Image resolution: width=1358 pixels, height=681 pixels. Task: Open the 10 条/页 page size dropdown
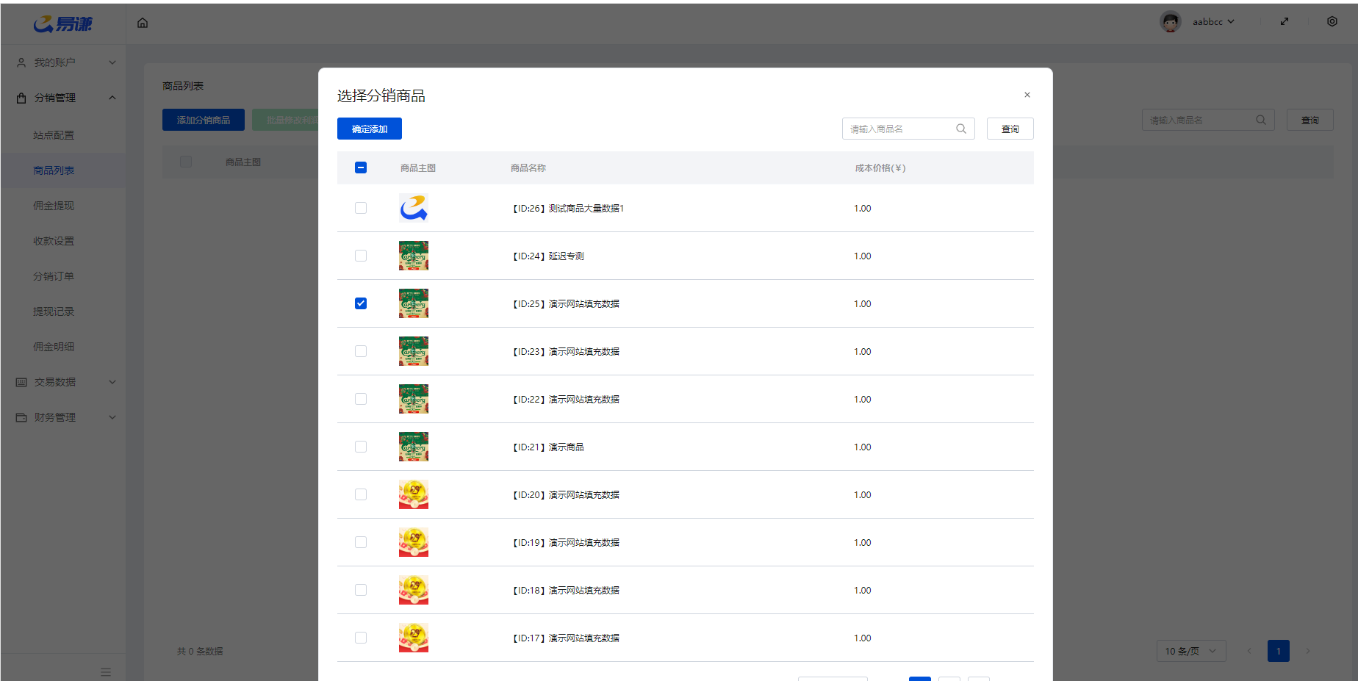[1191, 651]
